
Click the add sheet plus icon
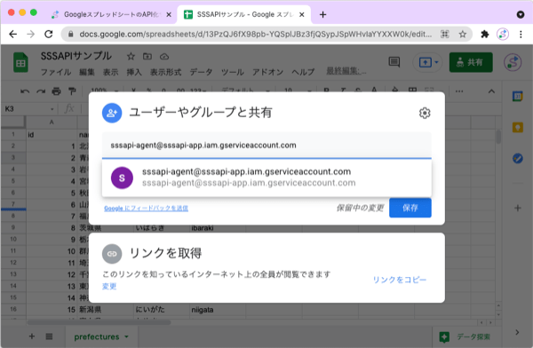click(x=32, y=336)
